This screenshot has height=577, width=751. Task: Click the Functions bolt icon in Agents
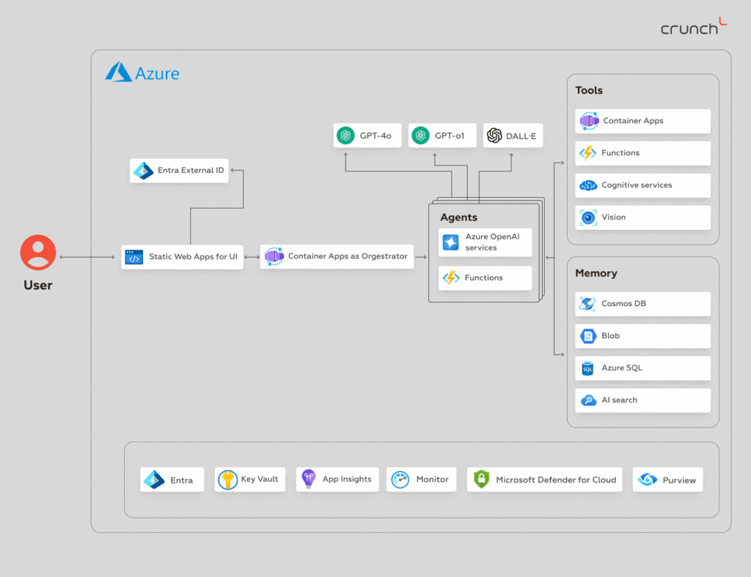(x=451, y=278)
